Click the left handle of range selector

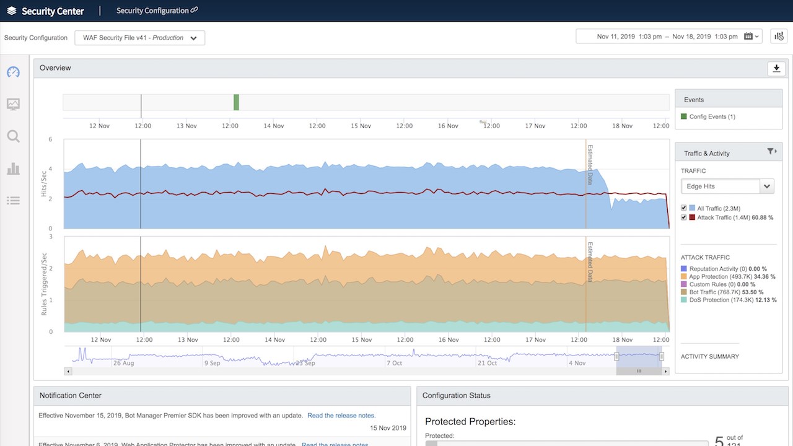tap(616, 356)
